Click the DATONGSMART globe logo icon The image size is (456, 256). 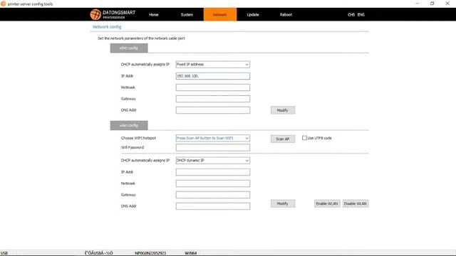(x=95, y=14)
